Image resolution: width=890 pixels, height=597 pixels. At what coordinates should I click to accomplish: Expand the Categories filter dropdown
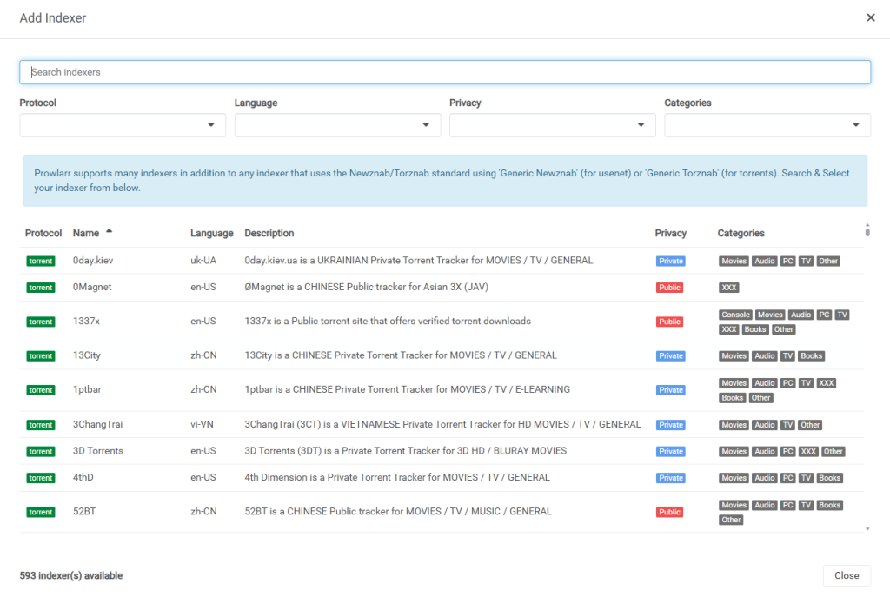point(767,125)
